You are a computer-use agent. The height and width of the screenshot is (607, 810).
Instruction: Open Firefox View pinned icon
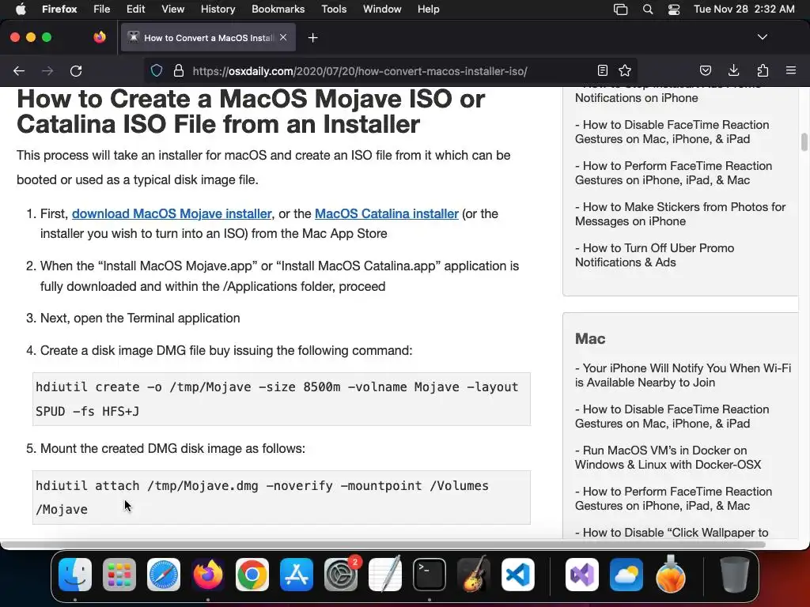click(100, 37)
